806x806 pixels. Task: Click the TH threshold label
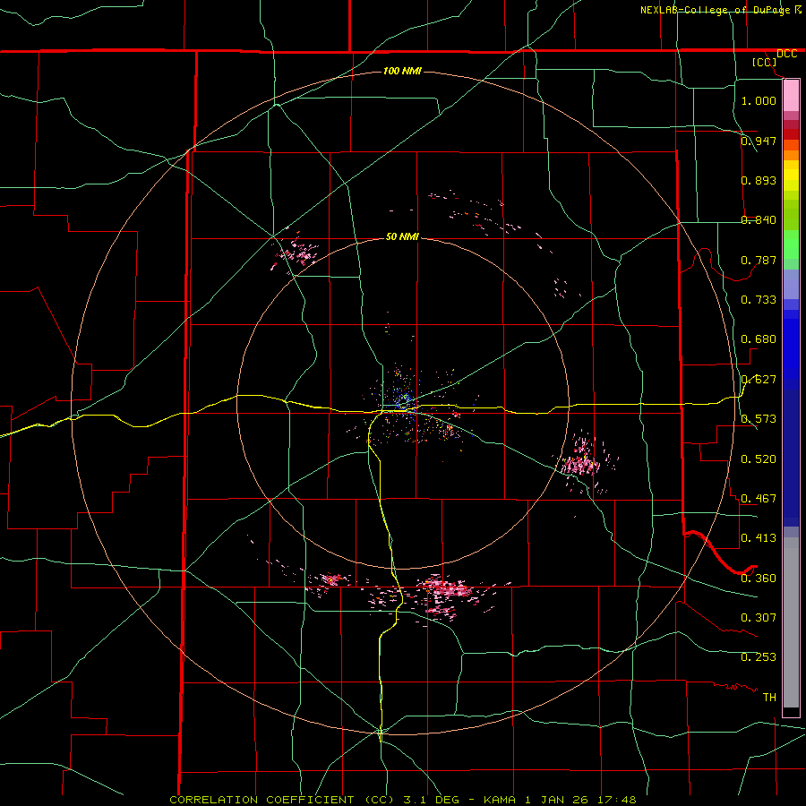pos(769,698)
